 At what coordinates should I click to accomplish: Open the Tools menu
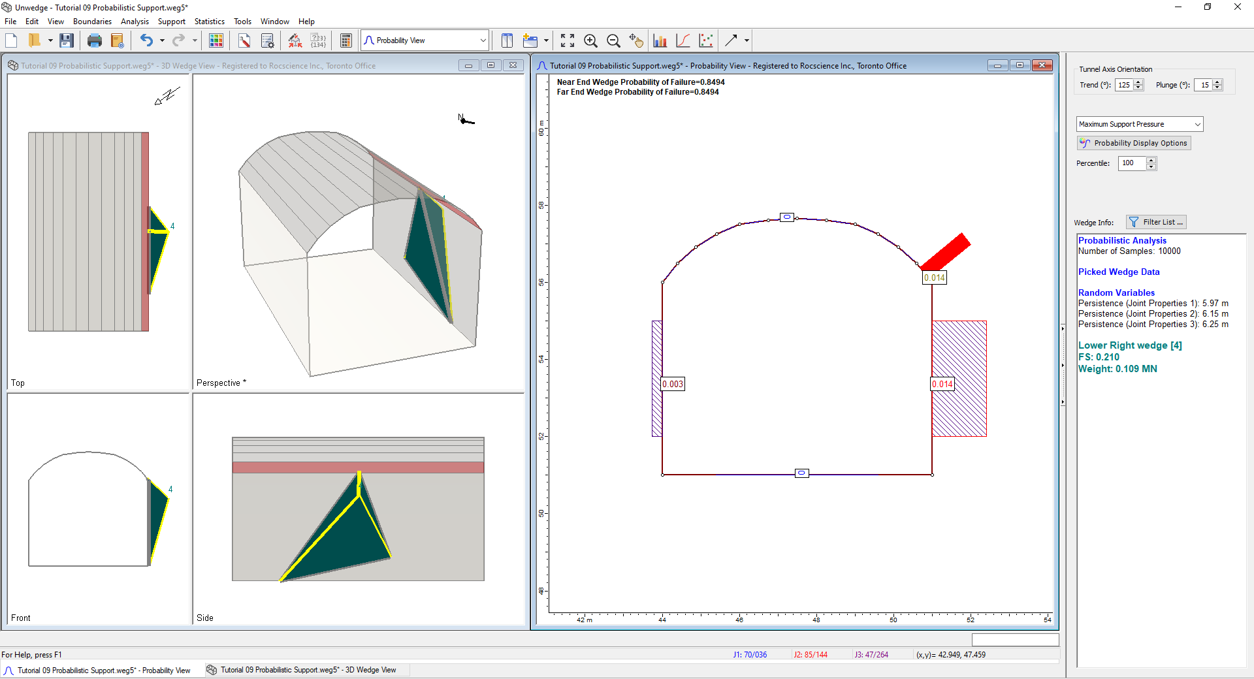[x=242, y=22]
